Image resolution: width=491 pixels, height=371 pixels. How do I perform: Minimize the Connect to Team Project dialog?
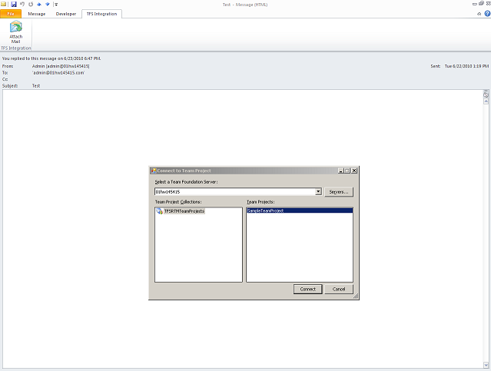pyautogui.click(x=341, y=171)
